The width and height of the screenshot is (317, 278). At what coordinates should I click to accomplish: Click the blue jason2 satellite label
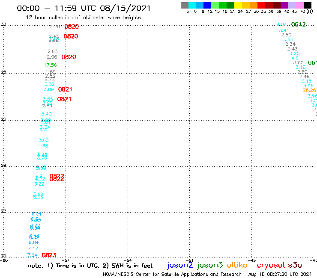pyautogui.click(x=180, y=265)
